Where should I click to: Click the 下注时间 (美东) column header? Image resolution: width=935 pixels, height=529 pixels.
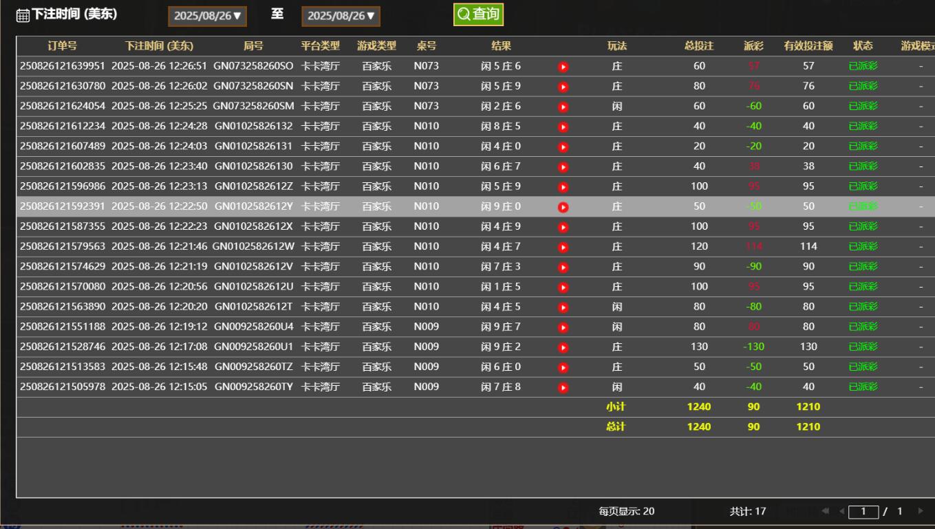tap(159, 46)
